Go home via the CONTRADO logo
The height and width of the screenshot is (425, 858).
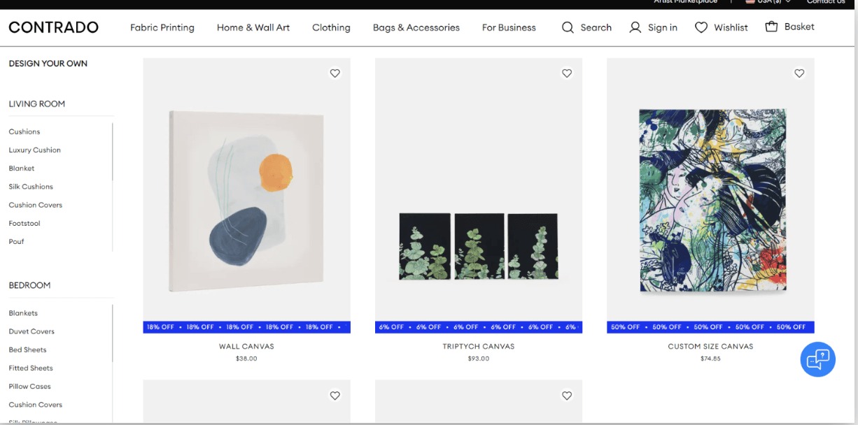(x=54, y=27)
